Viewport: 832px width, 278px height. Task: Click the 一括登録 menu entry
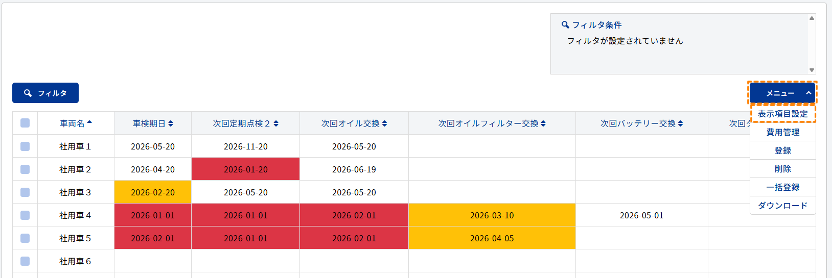coord(782,187)
